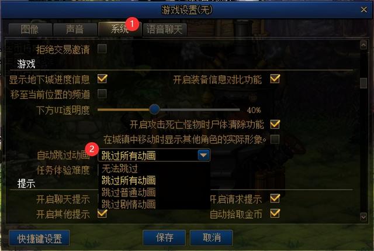Click the 保存 button
374x251 pixels.
pos(164,238)
